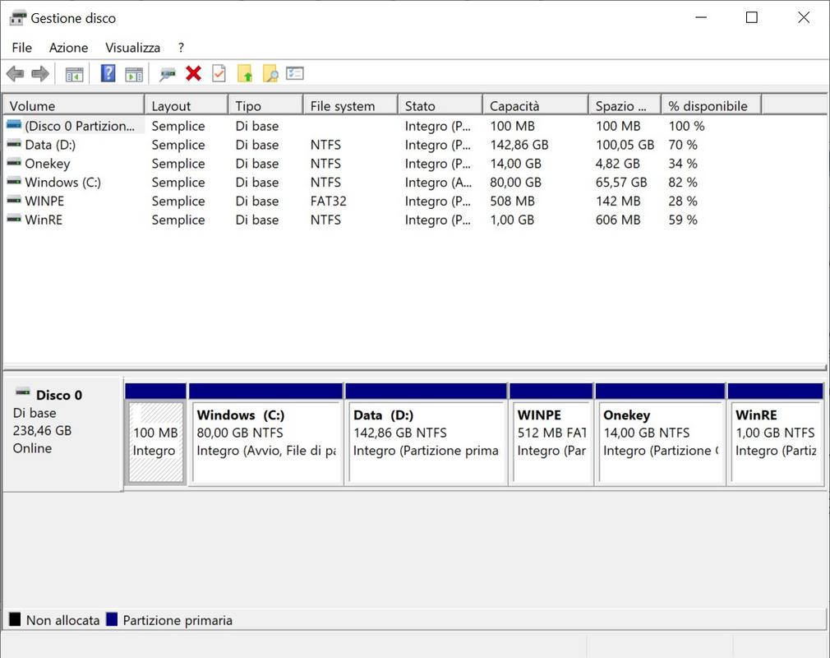Click the properties checkmark sheet icon

click(x=219, y=73)
